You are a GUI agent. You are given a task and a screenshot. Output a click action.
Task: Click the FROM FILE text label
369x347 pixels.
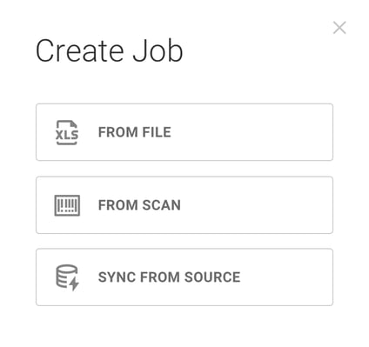(x=135, y=132)
